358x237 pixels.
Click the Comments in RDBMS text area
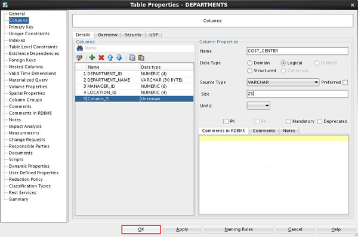274,174
